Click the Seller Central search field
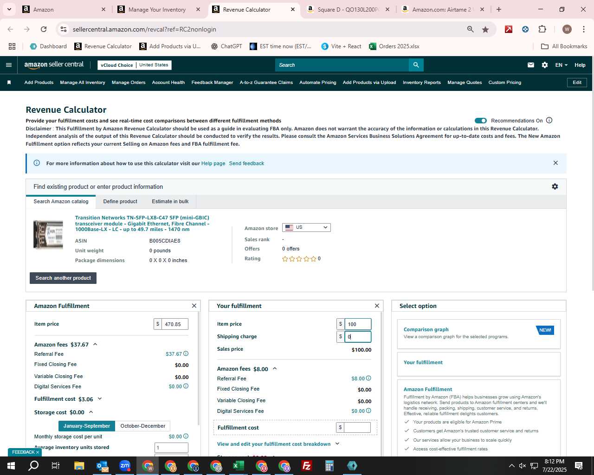Viewport: 594px width, 475px height. click(x=342, y=65)
